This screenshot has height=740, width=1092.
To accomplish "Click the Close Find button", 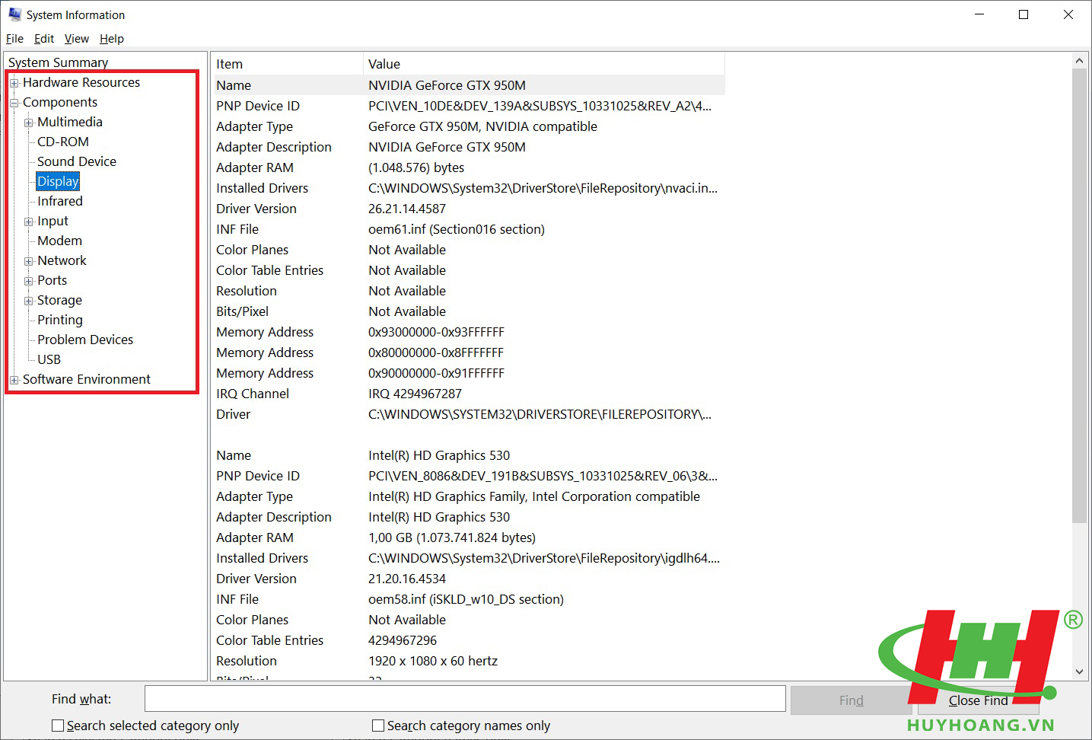I will (x=978, y=700).
